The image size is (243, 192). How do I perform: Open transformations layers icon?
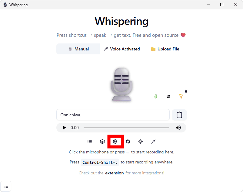click(102, 142)
